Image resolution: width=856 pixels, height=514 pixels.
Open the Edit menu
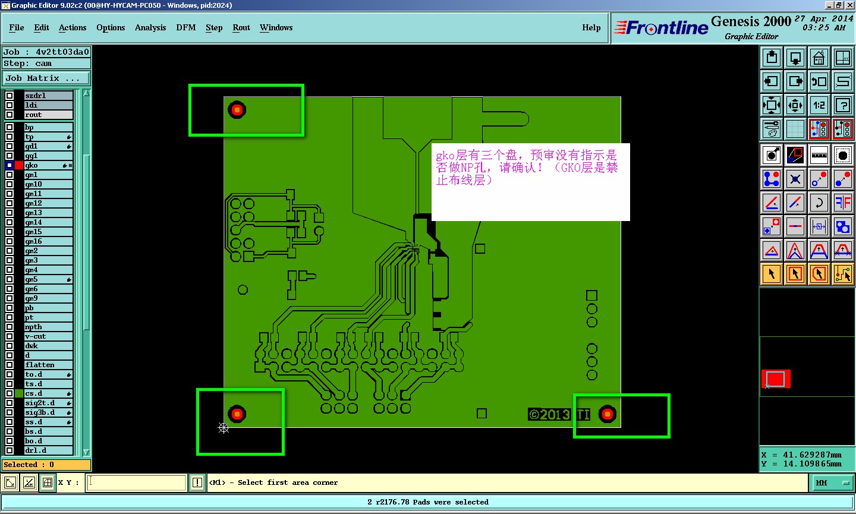[x=42, y=28]
